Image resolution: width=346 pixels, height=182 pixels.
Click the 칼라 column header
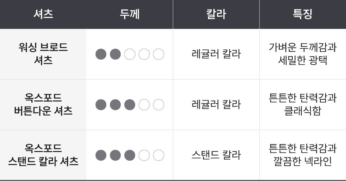[x=216, y=14]
